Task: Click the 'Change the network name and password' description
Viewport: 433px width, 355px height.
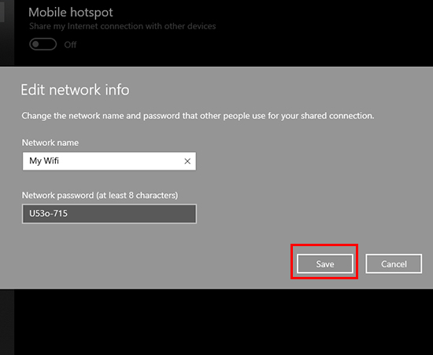Action: (x=198, y=116)
